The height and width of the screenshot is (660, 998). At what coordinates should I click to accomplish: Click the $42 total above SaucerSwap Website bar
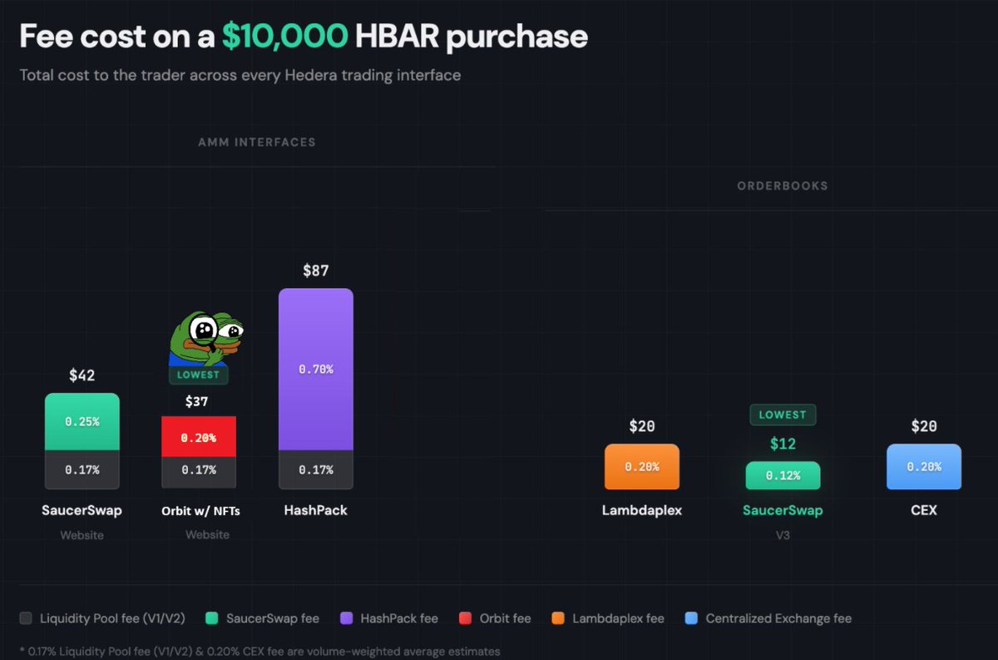pyautogui.click(x=82, y=375)
